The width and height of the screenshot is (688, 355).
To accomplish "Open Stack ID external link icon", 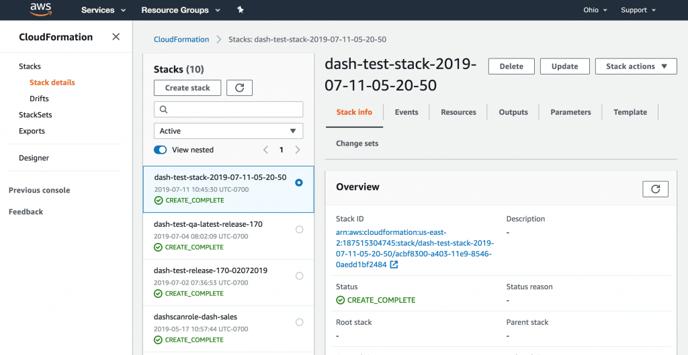I will pyautogui.click(x=394, y=264).
